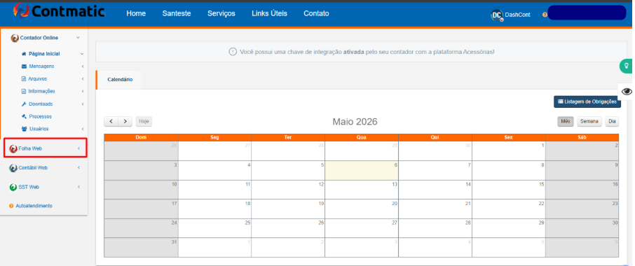Toggle the eye visibility side button
This screenshot has width=635, height=266.
[627, 92]
